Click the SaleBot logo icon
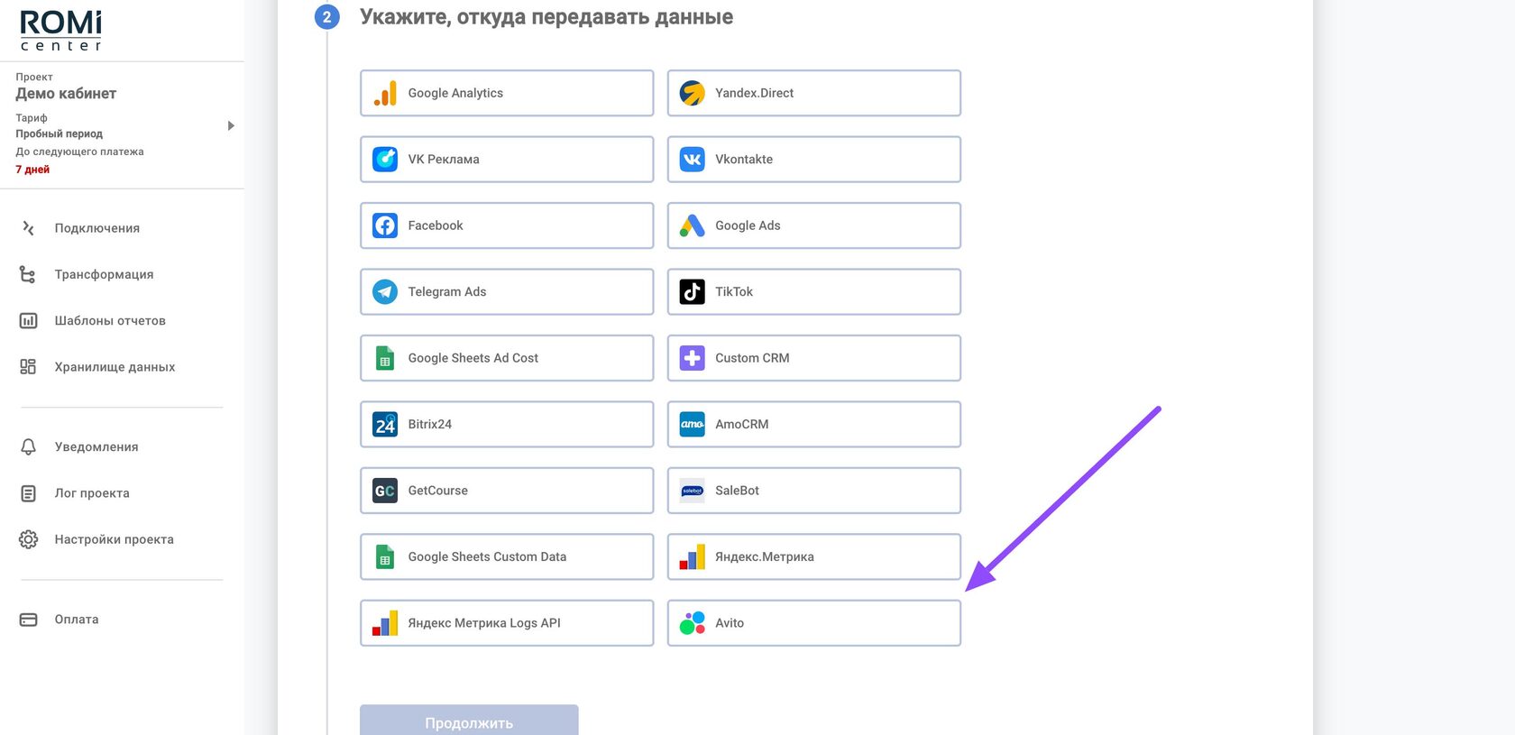This screenshot has width=1515, height=735. coord(693,491)
